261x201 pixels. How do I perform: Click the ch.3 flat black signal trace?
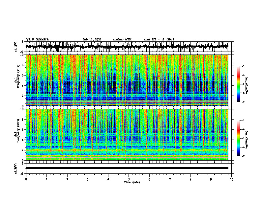(x=127, y=168)
